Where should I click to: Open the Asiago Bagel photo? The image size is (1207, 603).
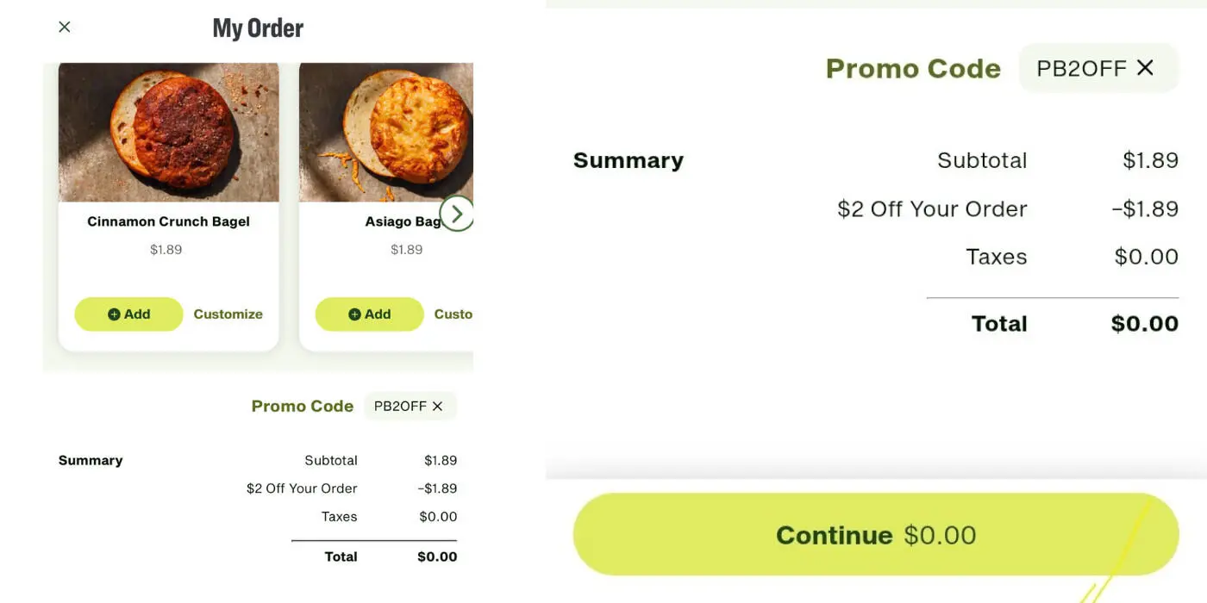pyautogui.click(x=386, y=132)
